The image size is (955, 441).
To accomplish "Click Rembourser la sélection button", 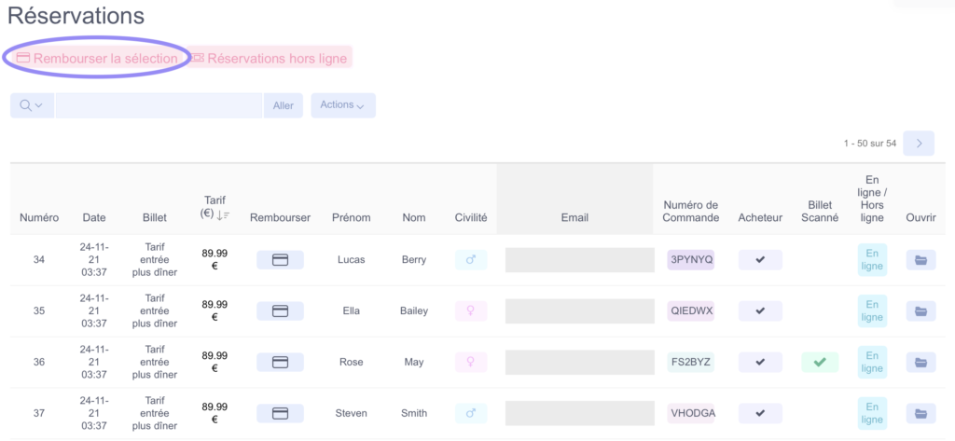I will pos(97,59).
